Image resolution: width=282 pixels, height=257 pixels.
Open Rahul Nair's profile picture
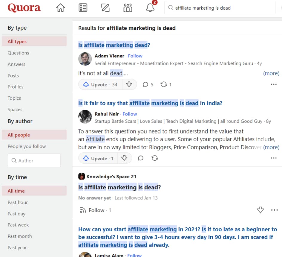coord(85,117)
